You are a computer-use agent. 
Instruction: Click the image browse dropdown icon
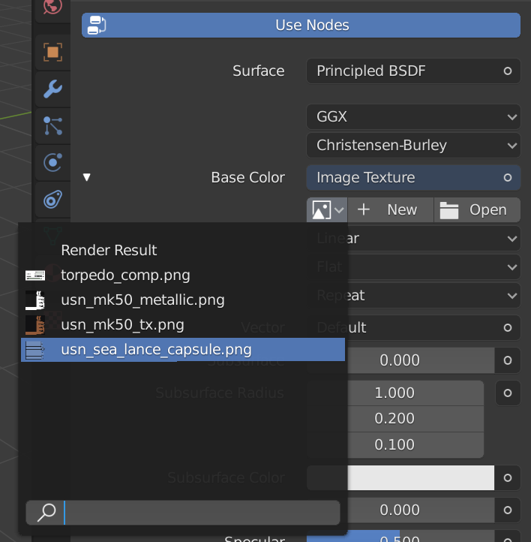[x=327, y=209]
